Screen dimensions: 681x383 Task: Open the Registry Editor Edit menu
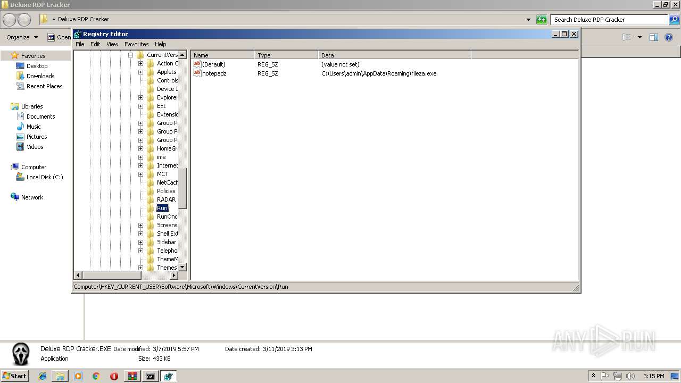[x=95, y=44]
